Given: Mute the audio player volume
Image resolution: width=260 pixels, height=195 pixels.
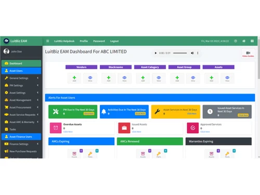Looking at the screenshot, I should coord(192,53).
